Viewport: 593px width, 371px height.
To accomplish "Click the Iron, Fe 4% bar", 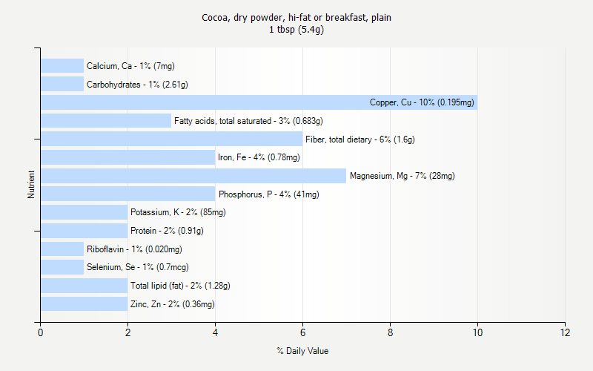I will 127,157.
